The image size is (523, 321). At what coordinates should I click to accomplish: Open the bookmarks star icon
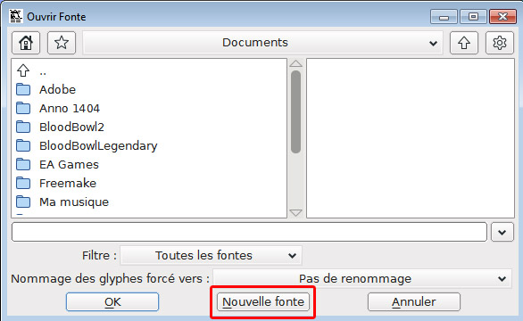62,43
